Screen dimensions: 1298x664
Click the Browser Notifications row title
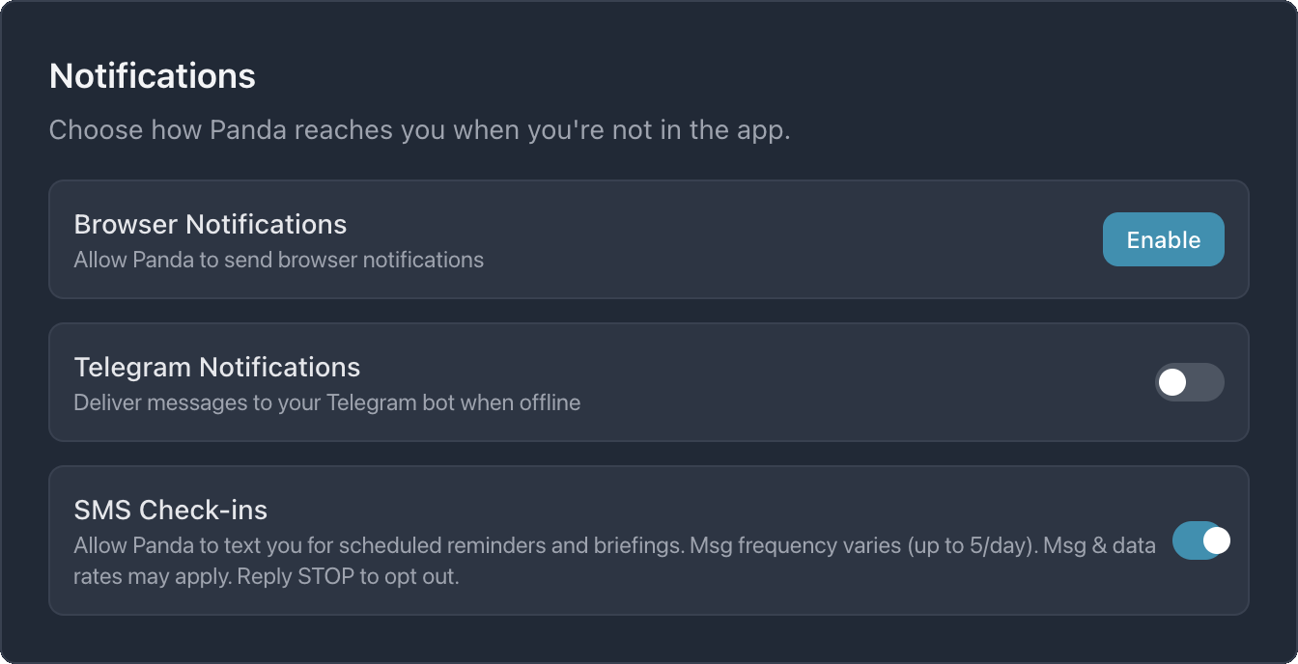211,224
